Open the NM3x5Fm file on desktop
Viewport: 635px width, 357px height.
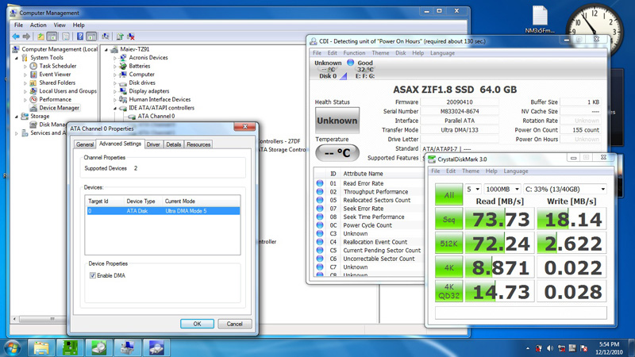(540, 19)
